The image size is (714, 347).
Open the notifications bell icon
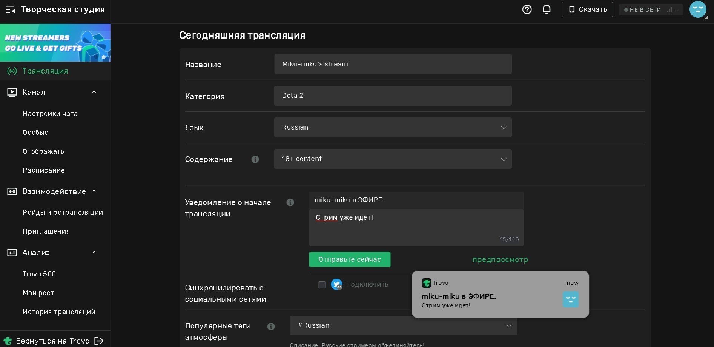547,9
